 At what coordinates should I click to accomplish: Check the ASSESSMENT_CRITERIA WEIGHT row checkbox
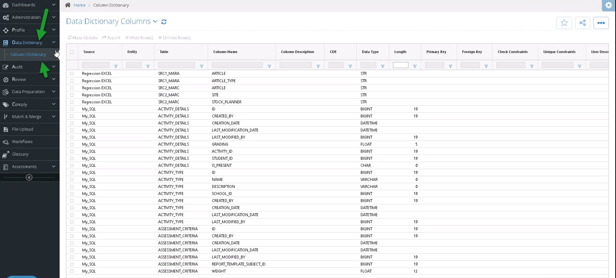tap(72, 271)
